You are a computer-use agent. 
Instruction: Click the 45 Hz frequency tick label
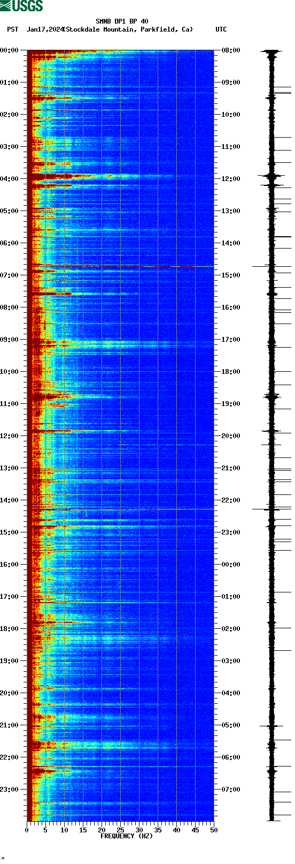coord(195,830)
